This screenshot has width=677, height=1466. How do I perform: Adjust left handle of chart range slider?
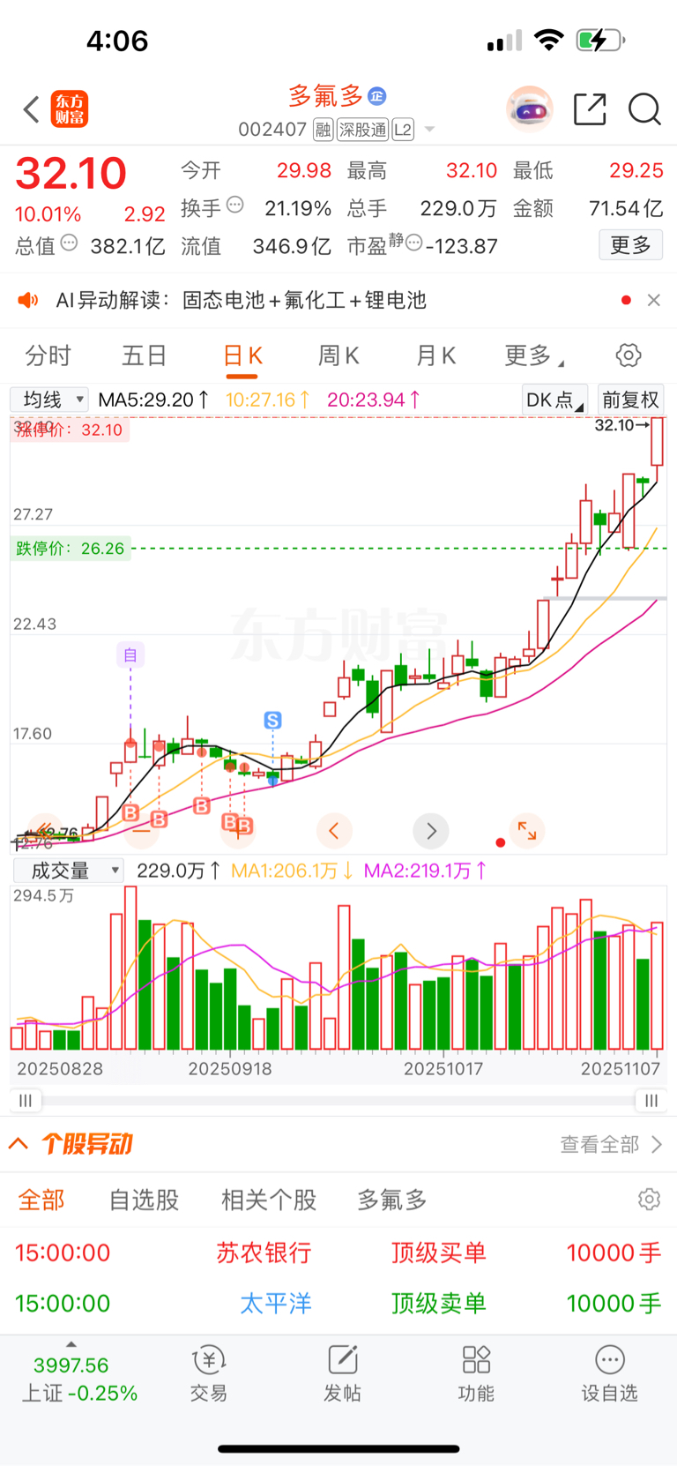(x=26, y=1101)
